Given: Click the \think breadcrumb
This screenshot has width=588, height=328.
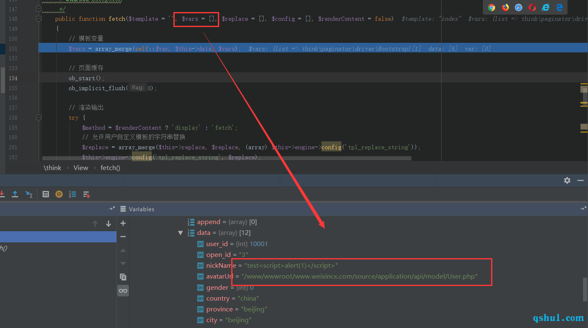Looking at the screenshot, I should coord(52,168).
